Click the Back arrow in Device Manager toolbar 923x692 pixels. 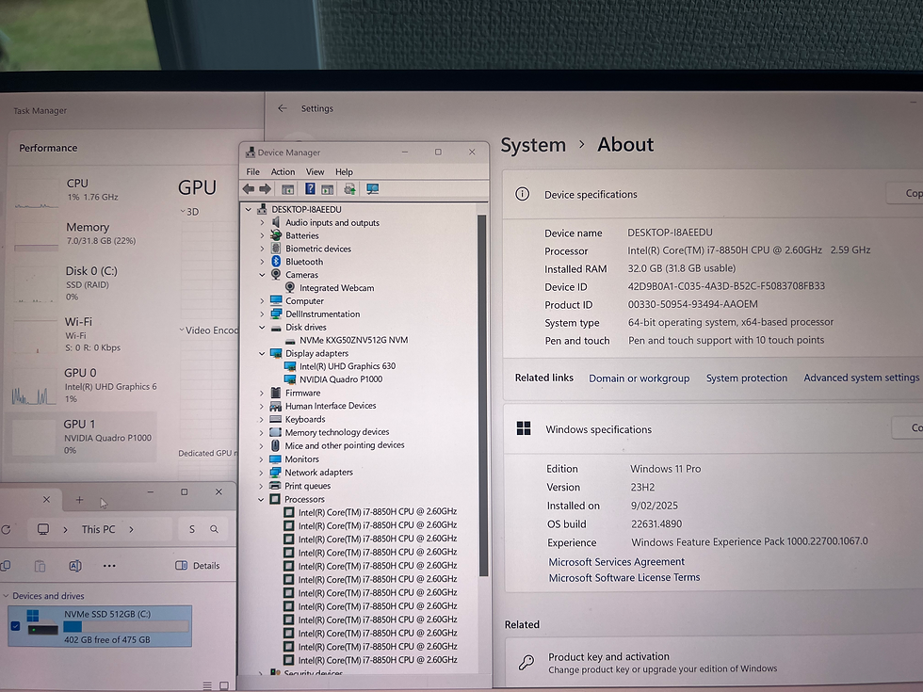tap(249, 189)
